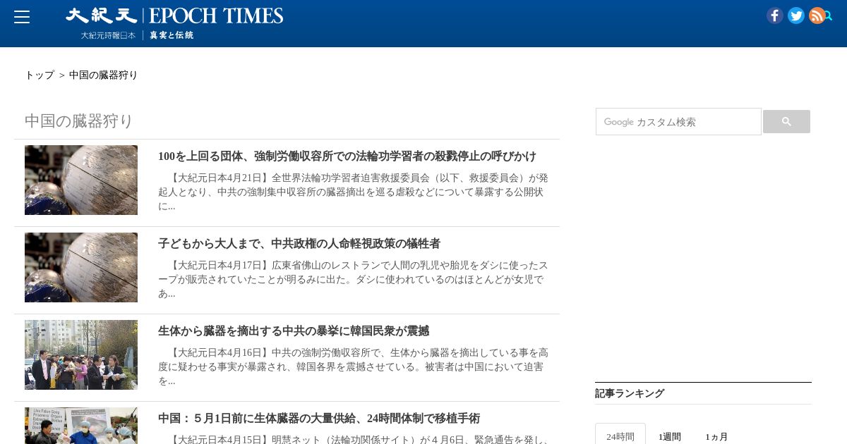Open 中国の臓器狩り breadcrumb link
847x444 pixels.
pos(103,75)
